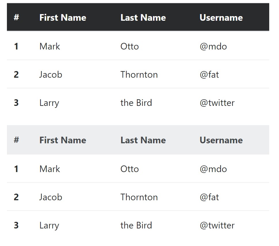Click @mdo in the first table

pyautogui.click(x=213, y=46)
